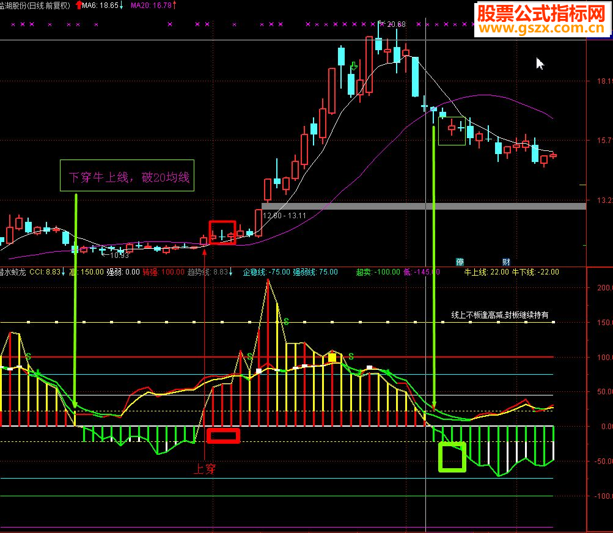Click the 18.15 price axis label
The width and height of the screenshot is (613, 533).
click(x=605, y=81)
